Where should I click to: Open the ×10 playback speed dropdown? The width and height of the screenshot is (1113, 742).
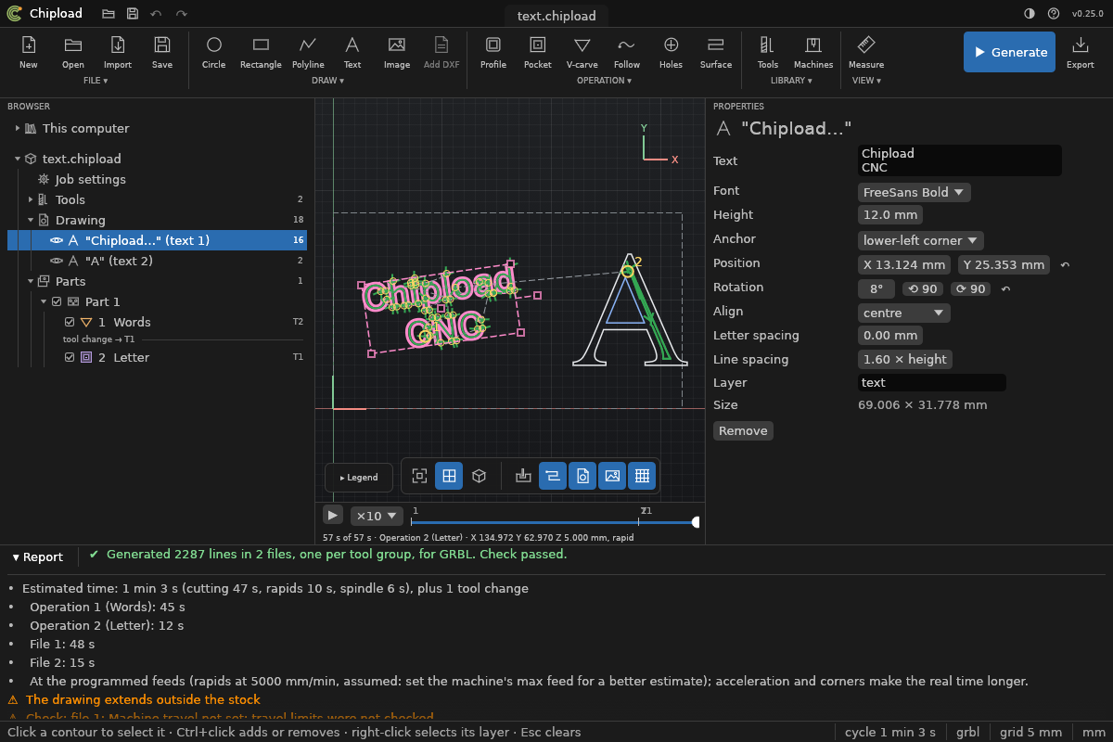tap(377, 516)
